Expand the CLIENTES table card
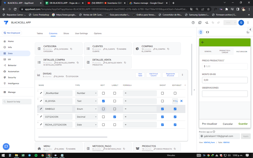The image size is (253, 158). pos(108,49)
